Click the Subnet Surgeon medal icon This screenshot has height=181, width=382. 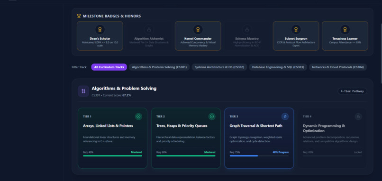click(296, 29)
